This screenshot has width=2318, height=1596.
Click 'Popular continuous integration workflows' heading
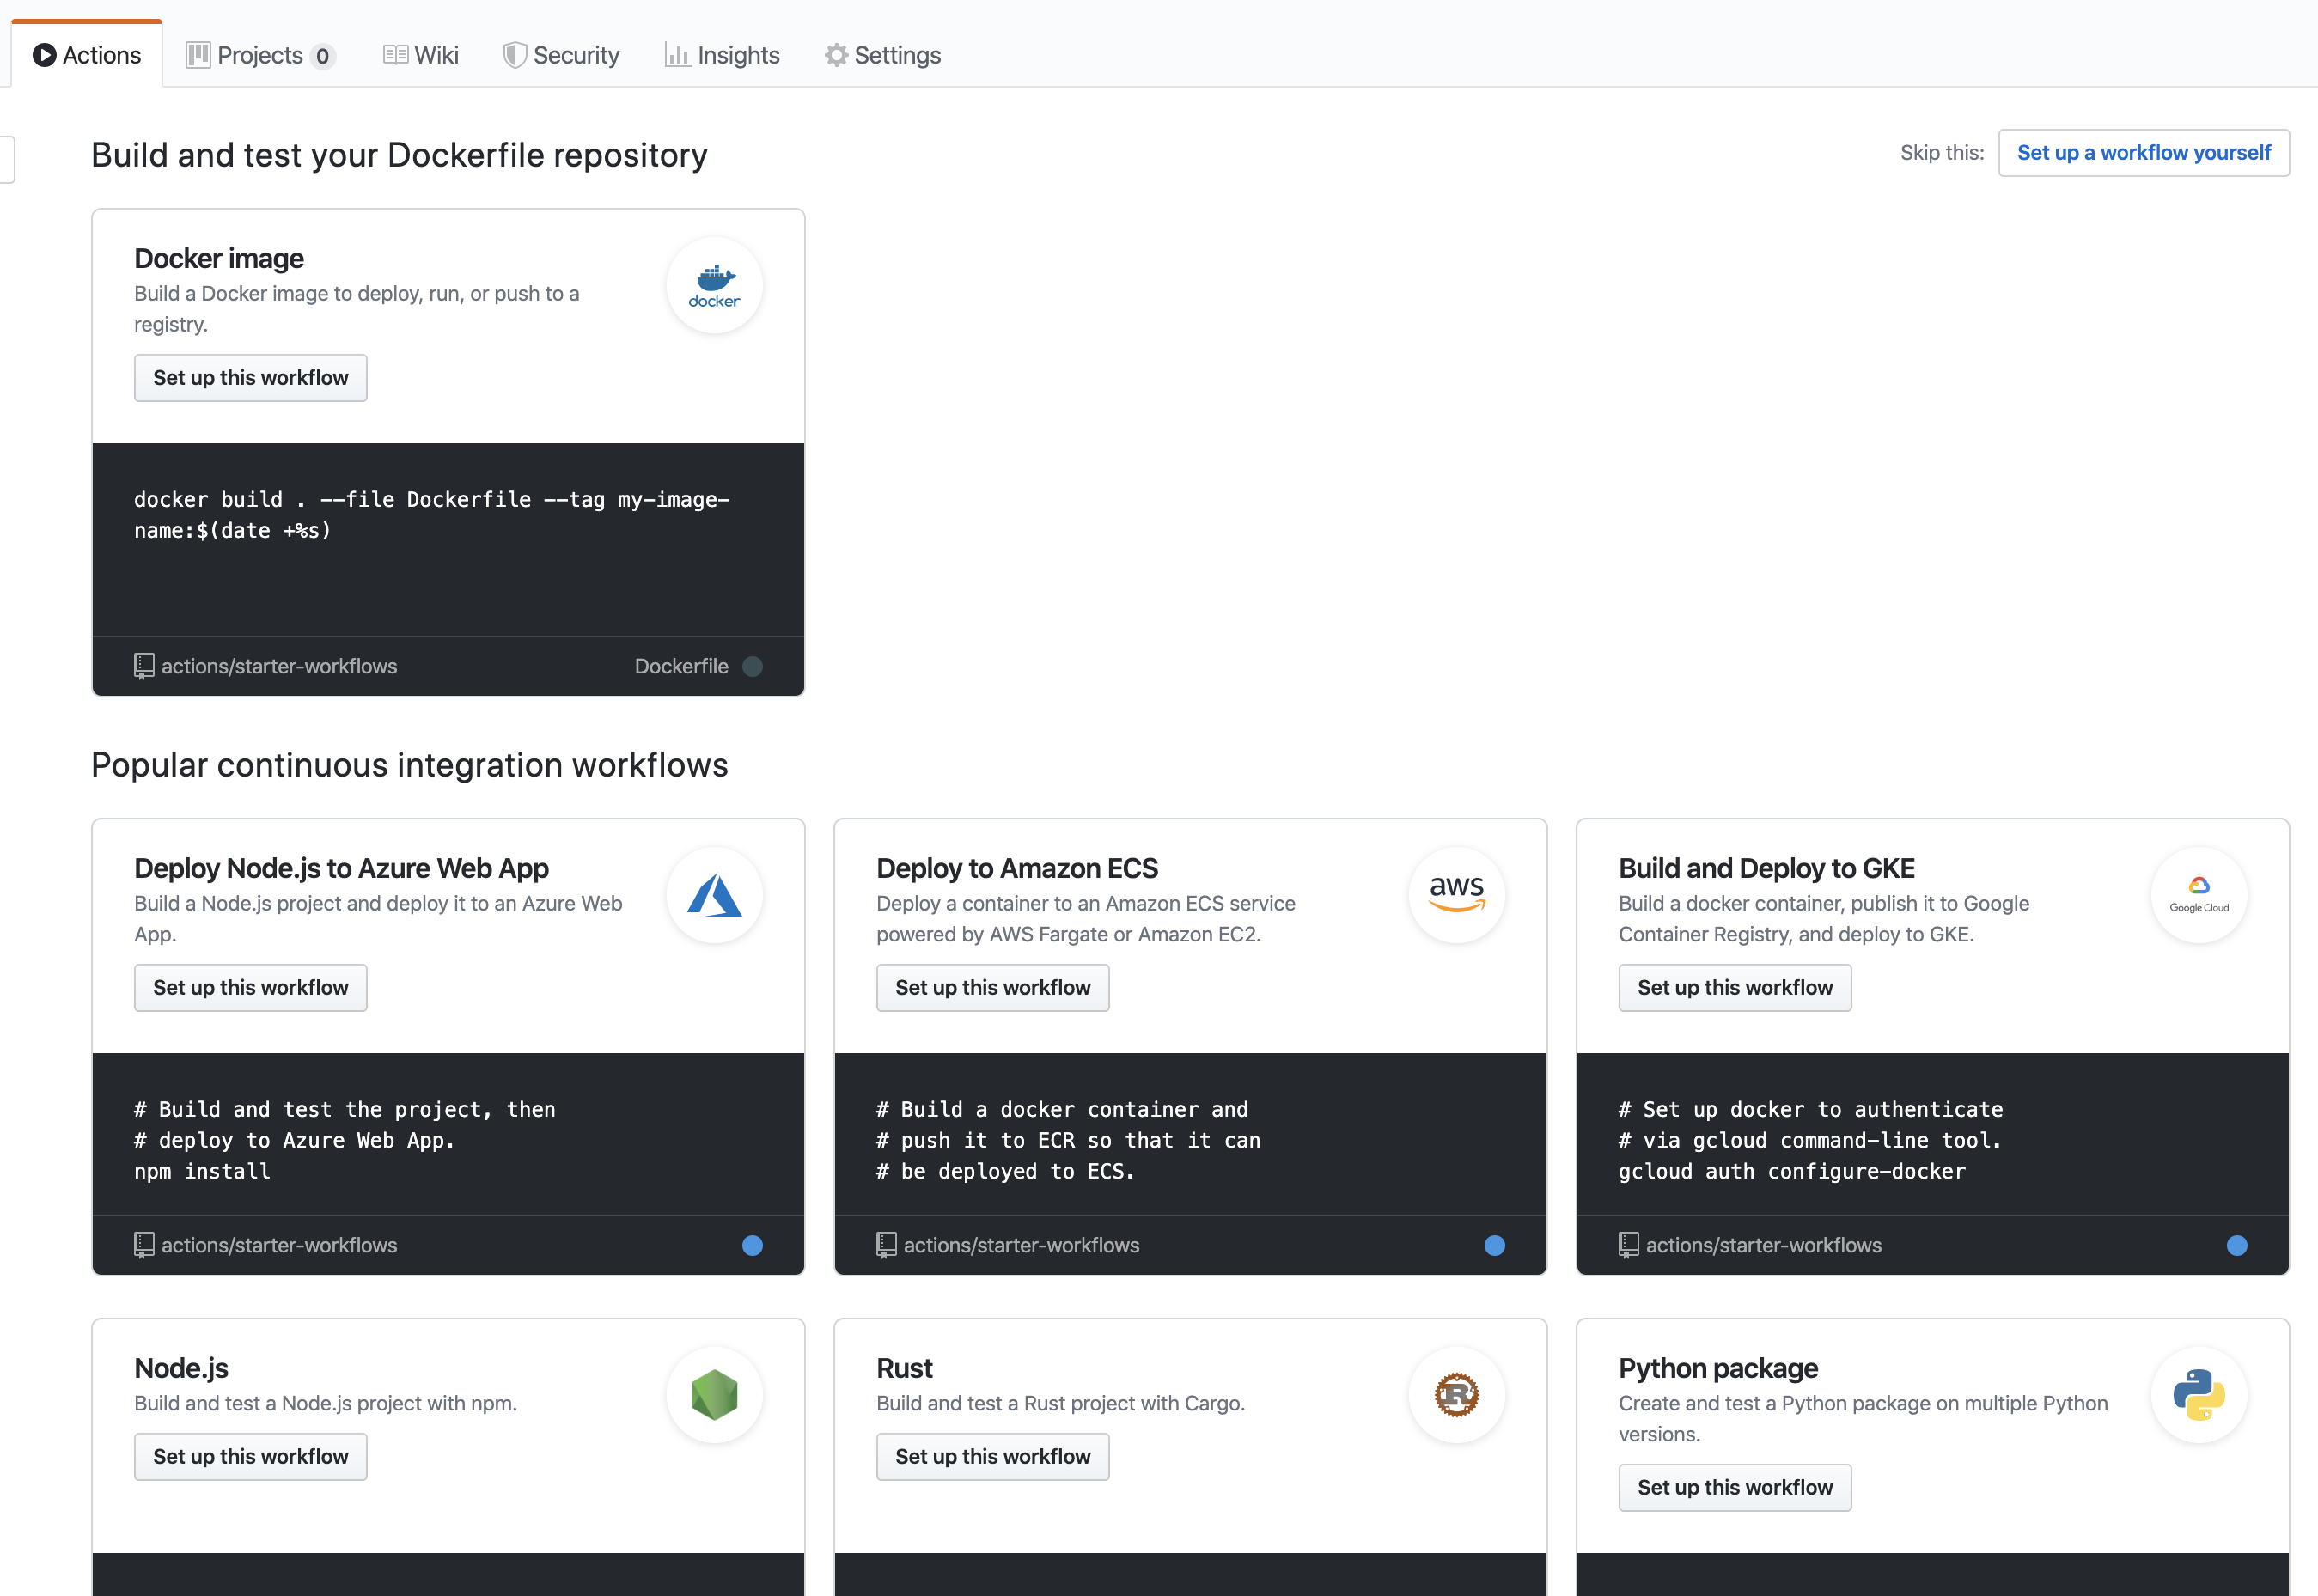(x=409, y=766)
